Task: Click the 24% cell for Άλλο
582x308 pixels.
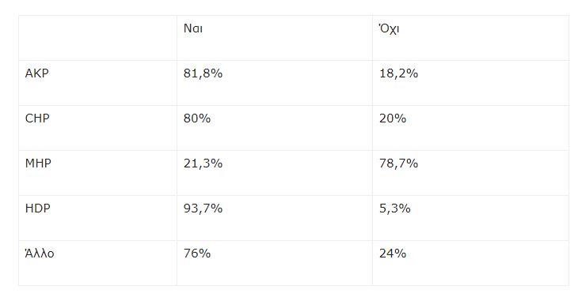Action: [393, 254]
